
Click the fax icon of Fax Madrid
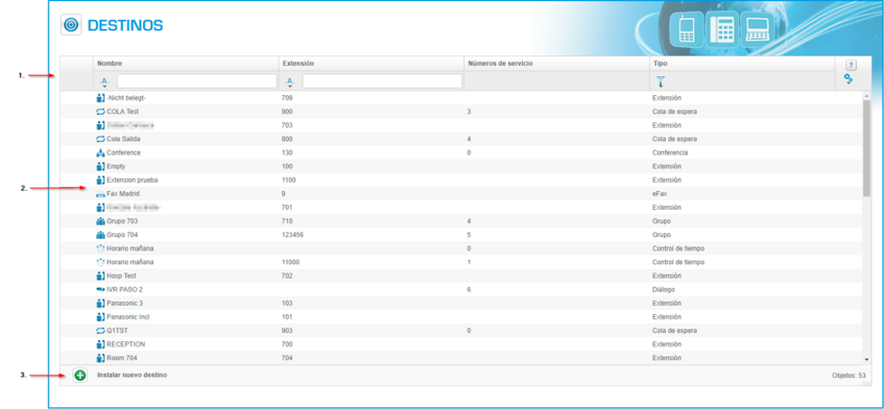click(100, 194)
